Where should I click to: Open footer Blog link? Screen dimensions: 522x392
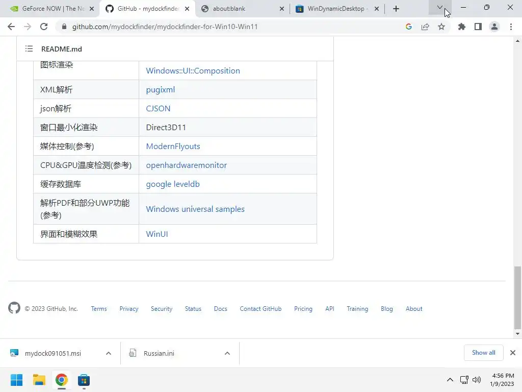(x=386, y=309)
